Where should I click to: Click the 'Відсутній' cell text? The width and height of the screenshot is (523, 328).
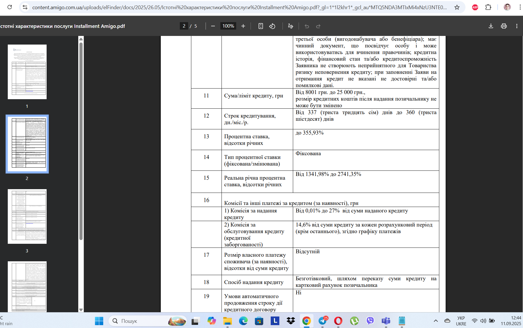coord(308,252)
